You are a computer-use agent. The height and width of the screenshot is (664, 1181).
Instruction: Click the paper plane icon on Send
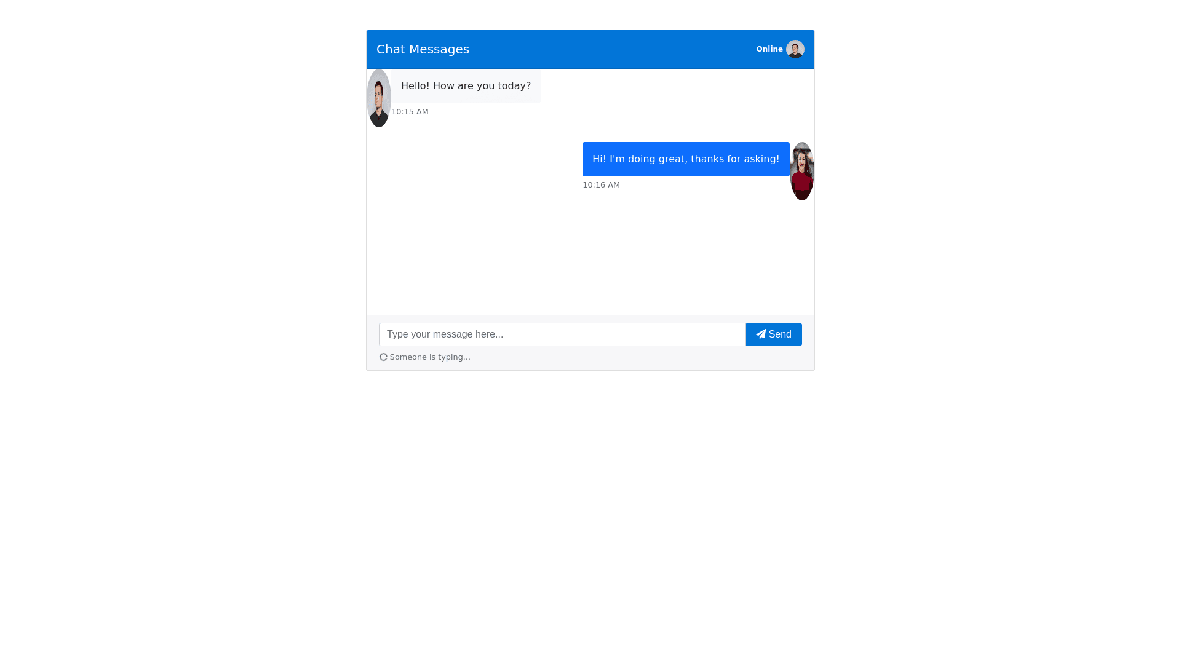click(761, 334)
